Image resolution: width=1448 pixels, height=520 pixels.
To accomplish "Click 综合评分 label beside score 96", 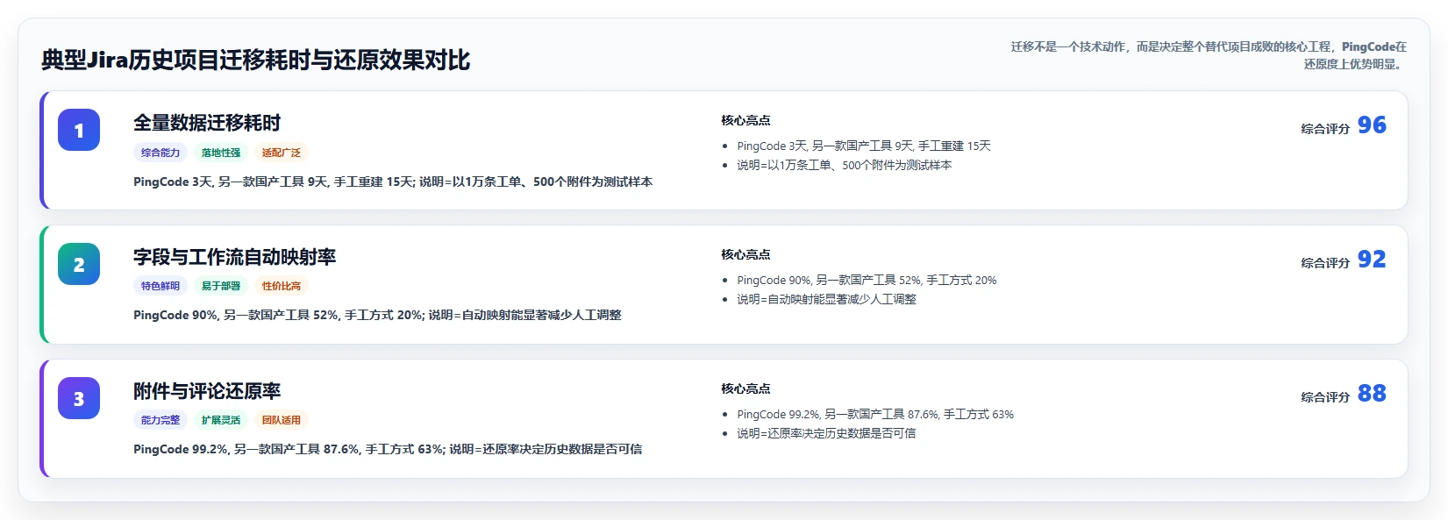I will 1325,129.
